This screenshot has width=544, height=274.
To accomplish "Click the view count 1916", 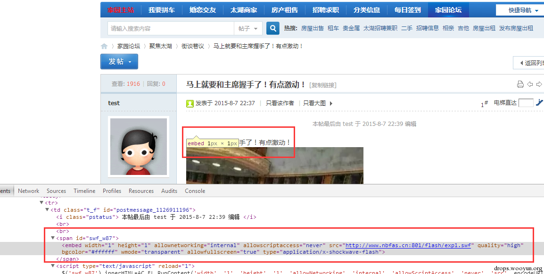I will (x=133, y=83).
